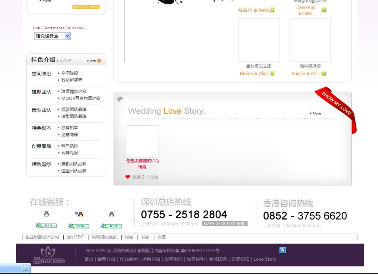Viewport: 378px width, 276px height.
Task: Open 服务说明 in footer navigation
Action: point(196,259)
